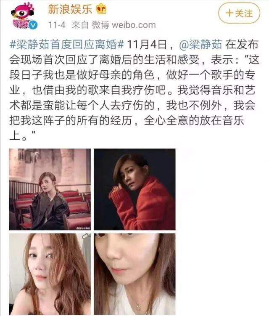
Task: Tap the watermark on the first photo
Action: tap(83, 228)
